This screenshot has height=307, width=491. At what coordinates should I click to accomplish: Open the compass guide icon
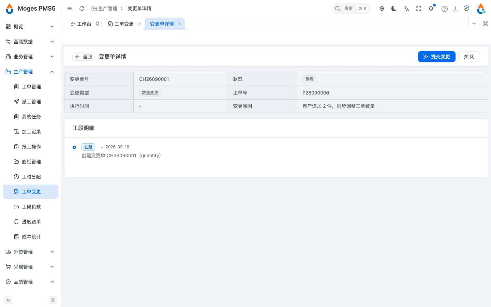tap(466, 9)
